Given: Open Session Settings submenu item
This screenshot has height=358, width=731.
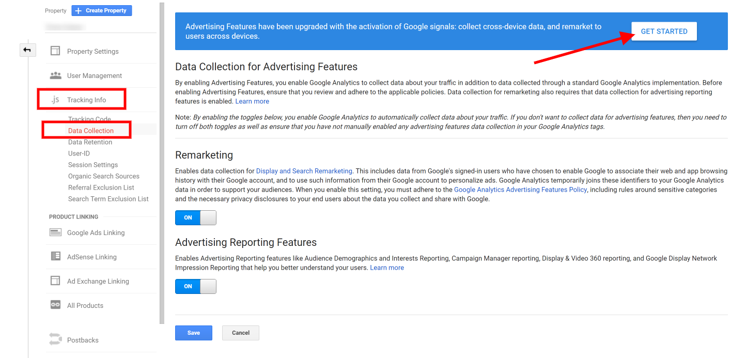Looking at the screenshot, I should pos(93,165).
